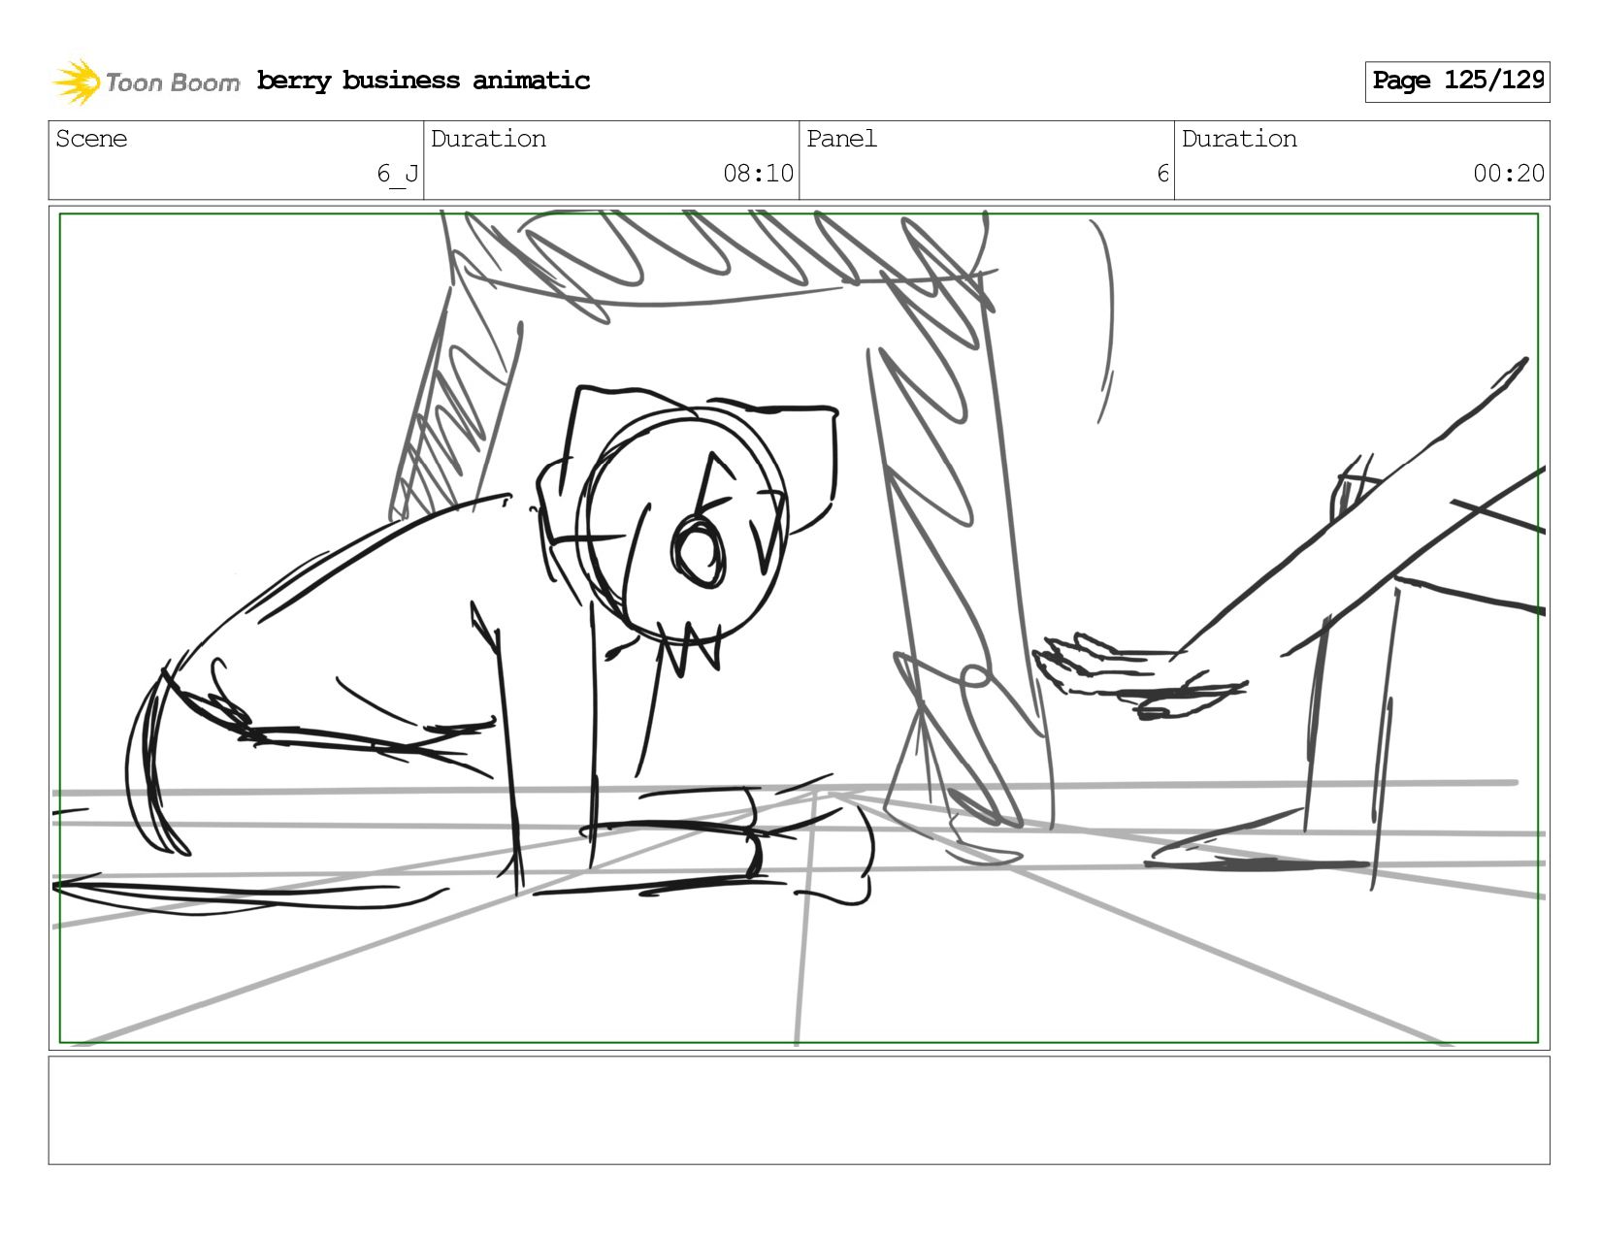Click the Toon Boom logo
The height and width of the screenshot is (1237, 1601).
pyautogui.click(x=146, y=81)
